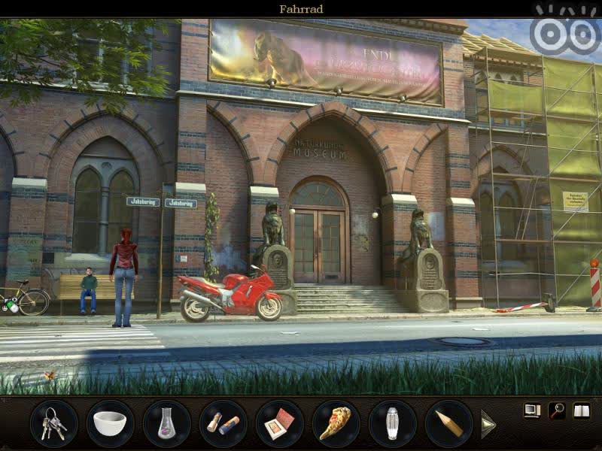Choose the two batteries in inventory
This screenshot has height=451, width=602.
pos(223,424)
